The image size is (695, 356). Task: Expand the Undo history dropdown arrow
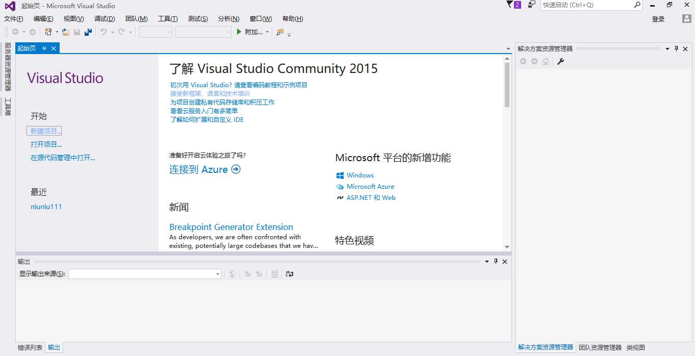[x=112, y=32]
